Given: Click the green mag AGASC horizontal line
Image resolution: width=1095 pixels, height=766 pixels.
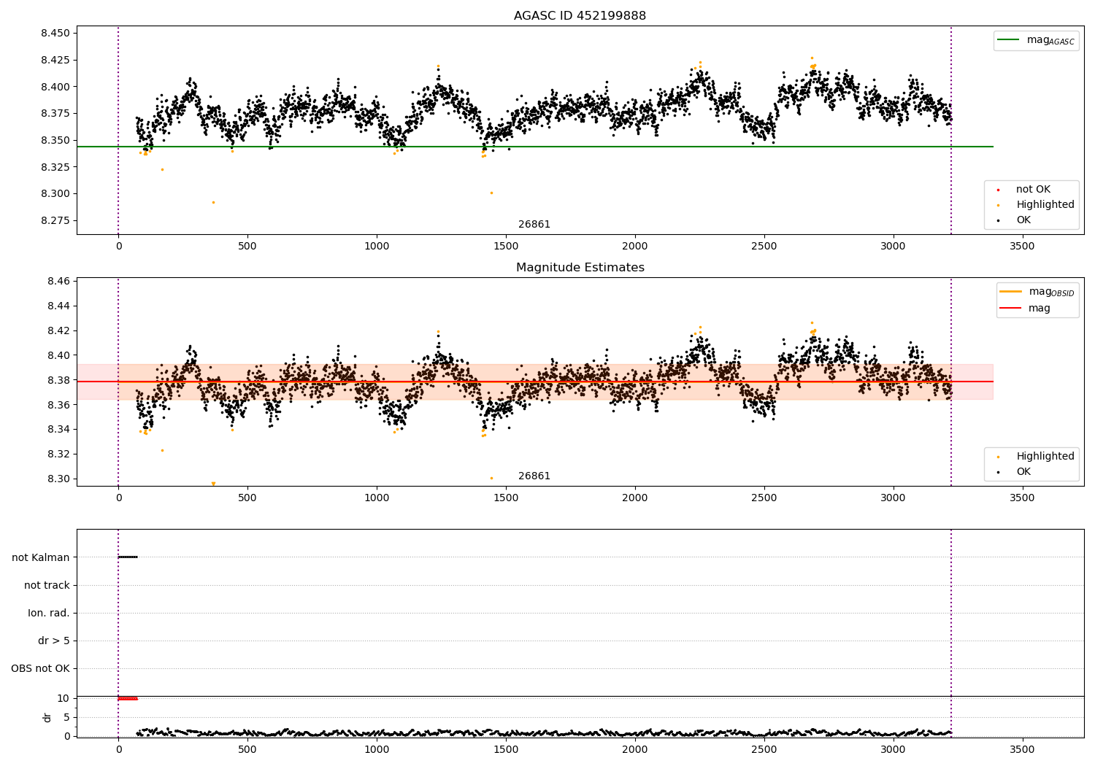Looking at the screenshot, I should [534, 147].
